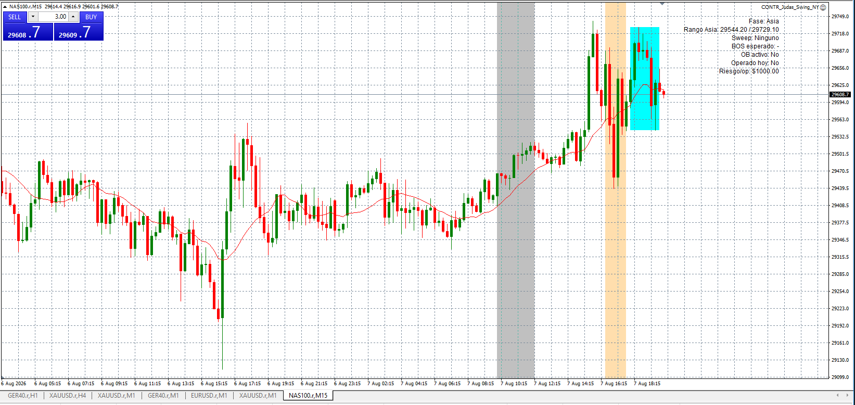Decrease lot volume with down arrow
This screenshot has height=405, width=855.
click(33, 17)
